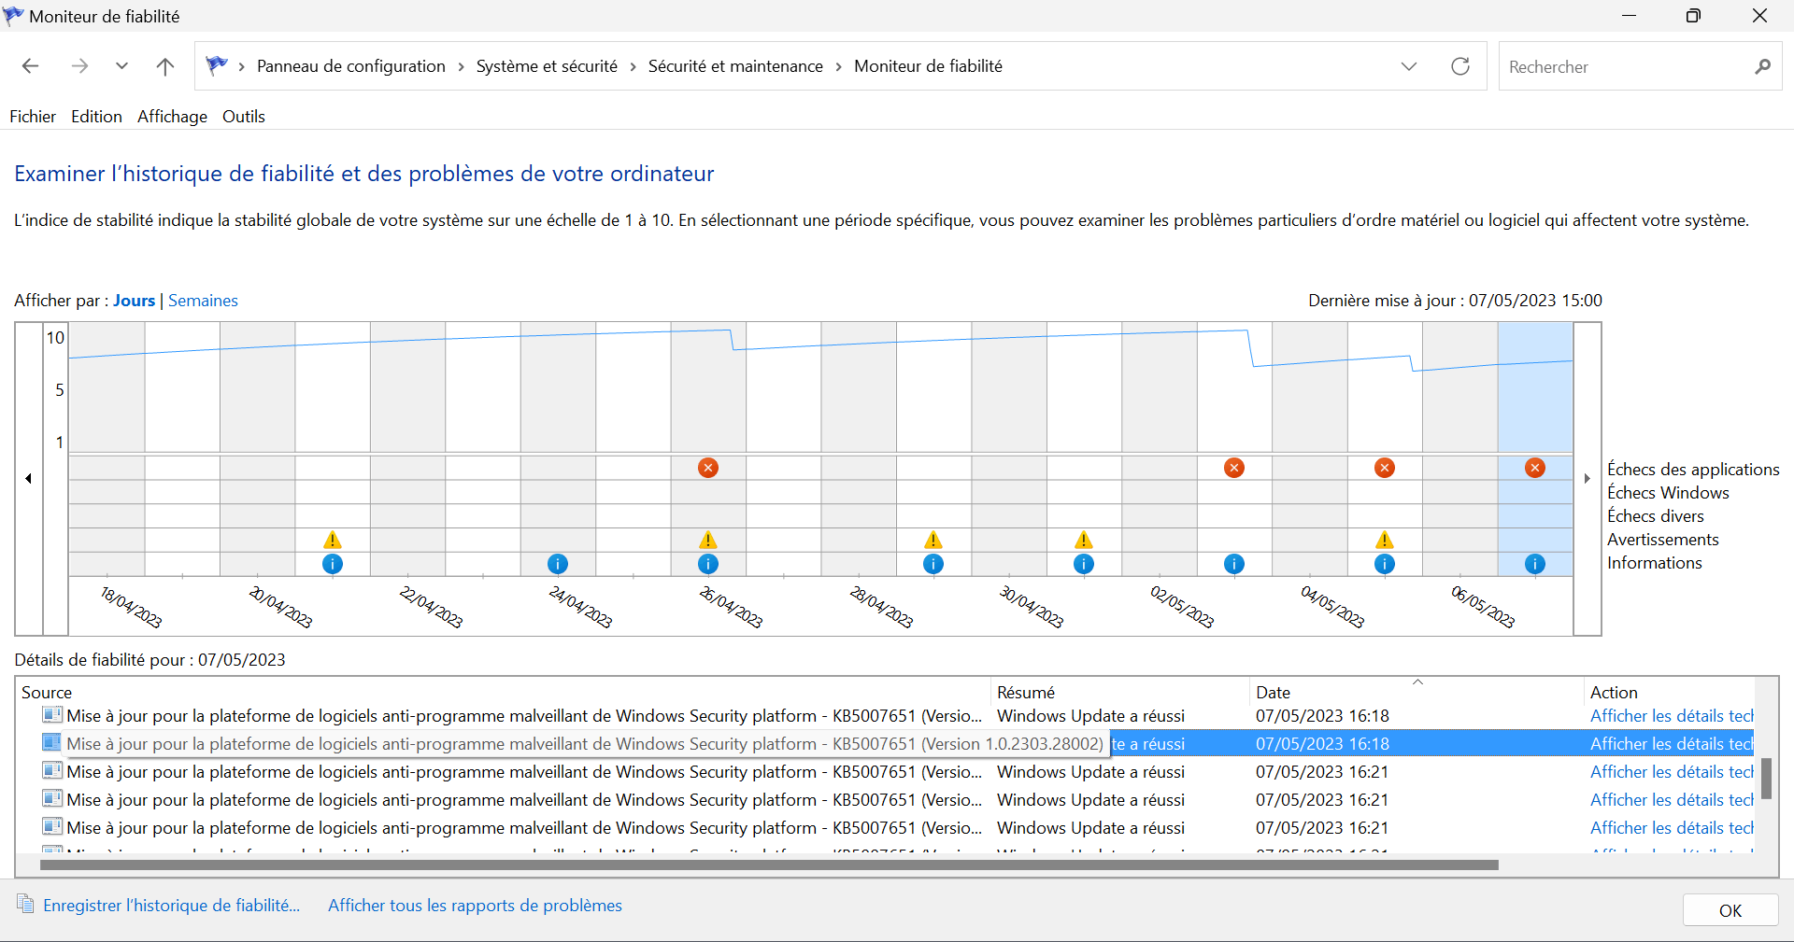Click the document icon beside Enregistrer l'historique

(x=25, y=904)
